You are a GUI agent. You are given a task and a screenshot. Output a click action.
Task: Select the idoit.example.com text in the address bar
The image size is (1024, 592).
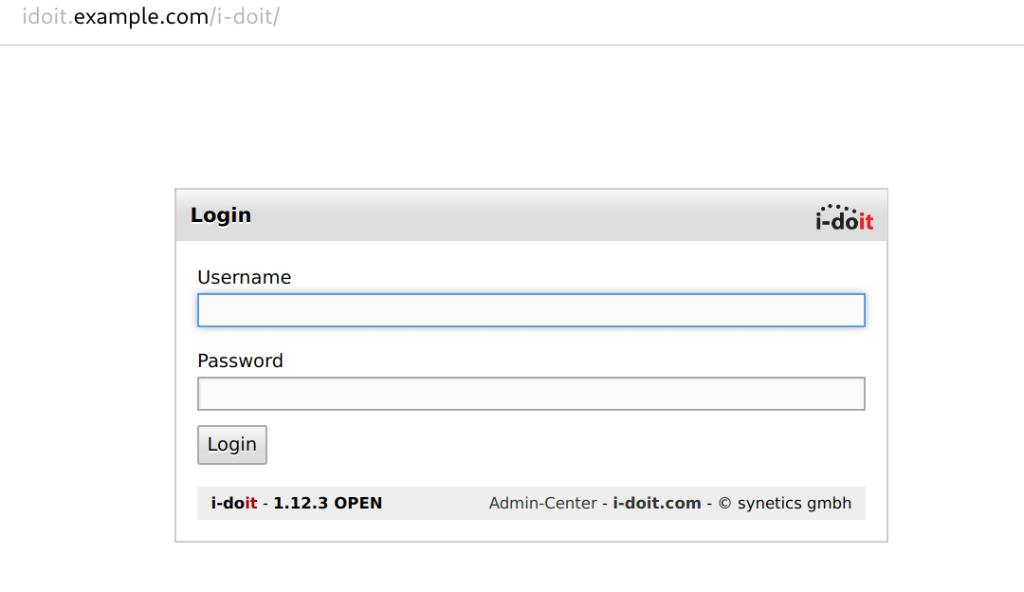pos(114,16)
